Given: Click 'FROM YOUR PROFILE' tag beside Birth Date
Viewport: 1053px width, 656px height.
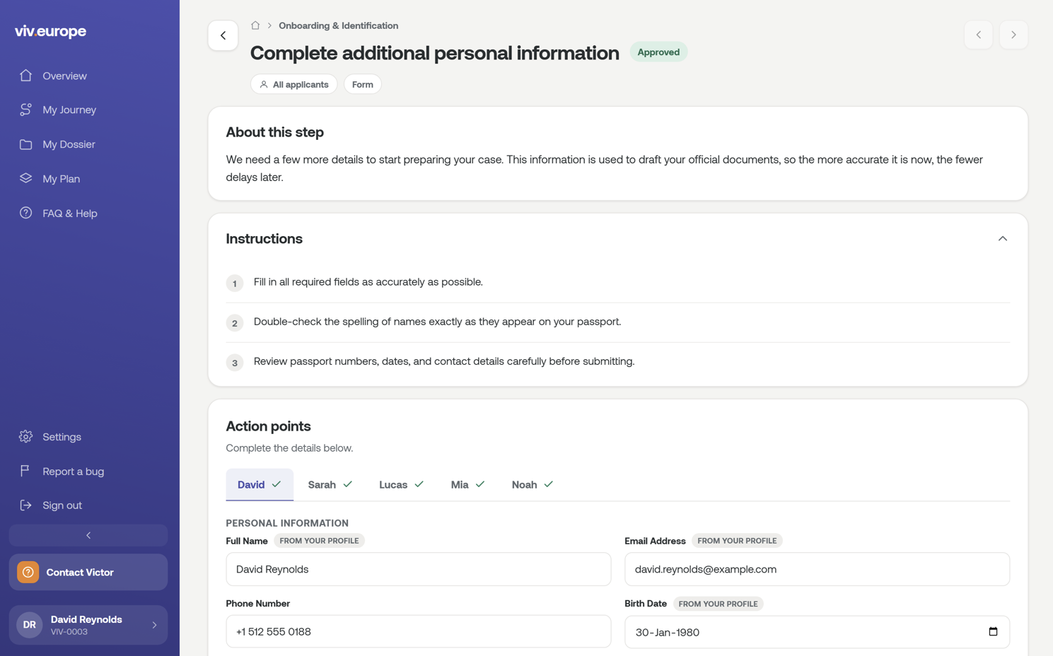Looking at the screenshot, I should (718, 604).
